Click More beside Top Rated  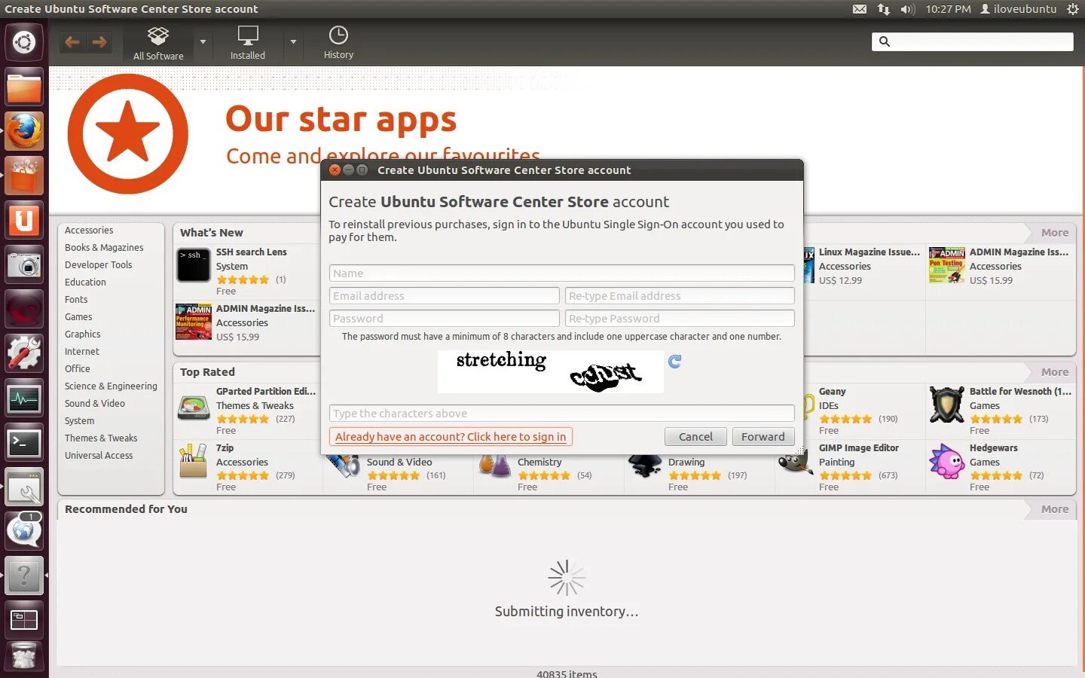(x=1054, y=372)
